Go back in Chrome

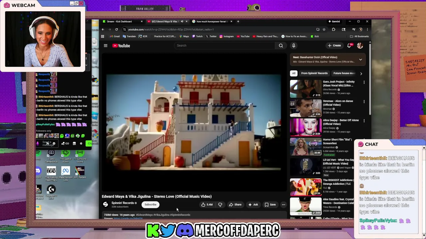pos(103,29)
